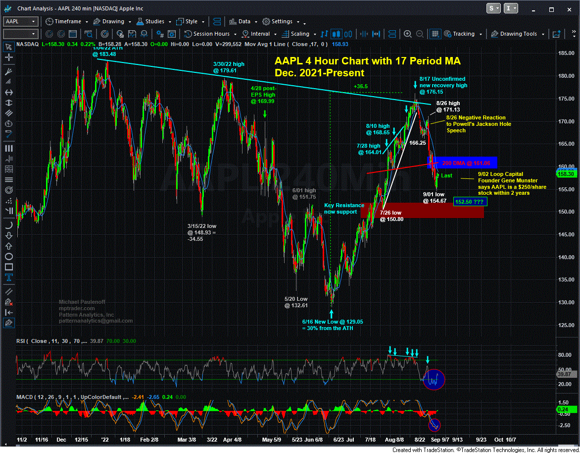Click the remove drawing objects icon
The height and width of the screenshot is (453, 580).
(x=8, y=302)
